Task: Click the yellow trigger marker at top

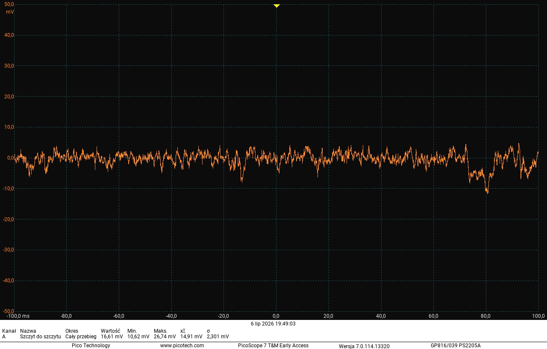Action: point(276,6)
